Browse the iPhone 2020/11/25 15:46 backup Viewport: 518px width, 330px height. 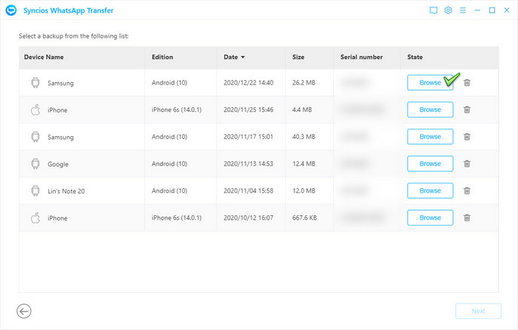(430, 110)
